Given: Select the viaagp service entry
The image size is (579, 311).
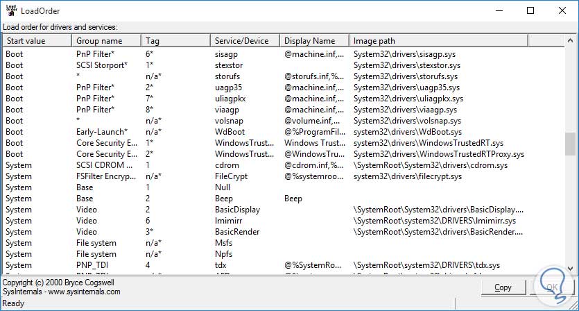Looking at the screenshot, I should pos(227,110).
